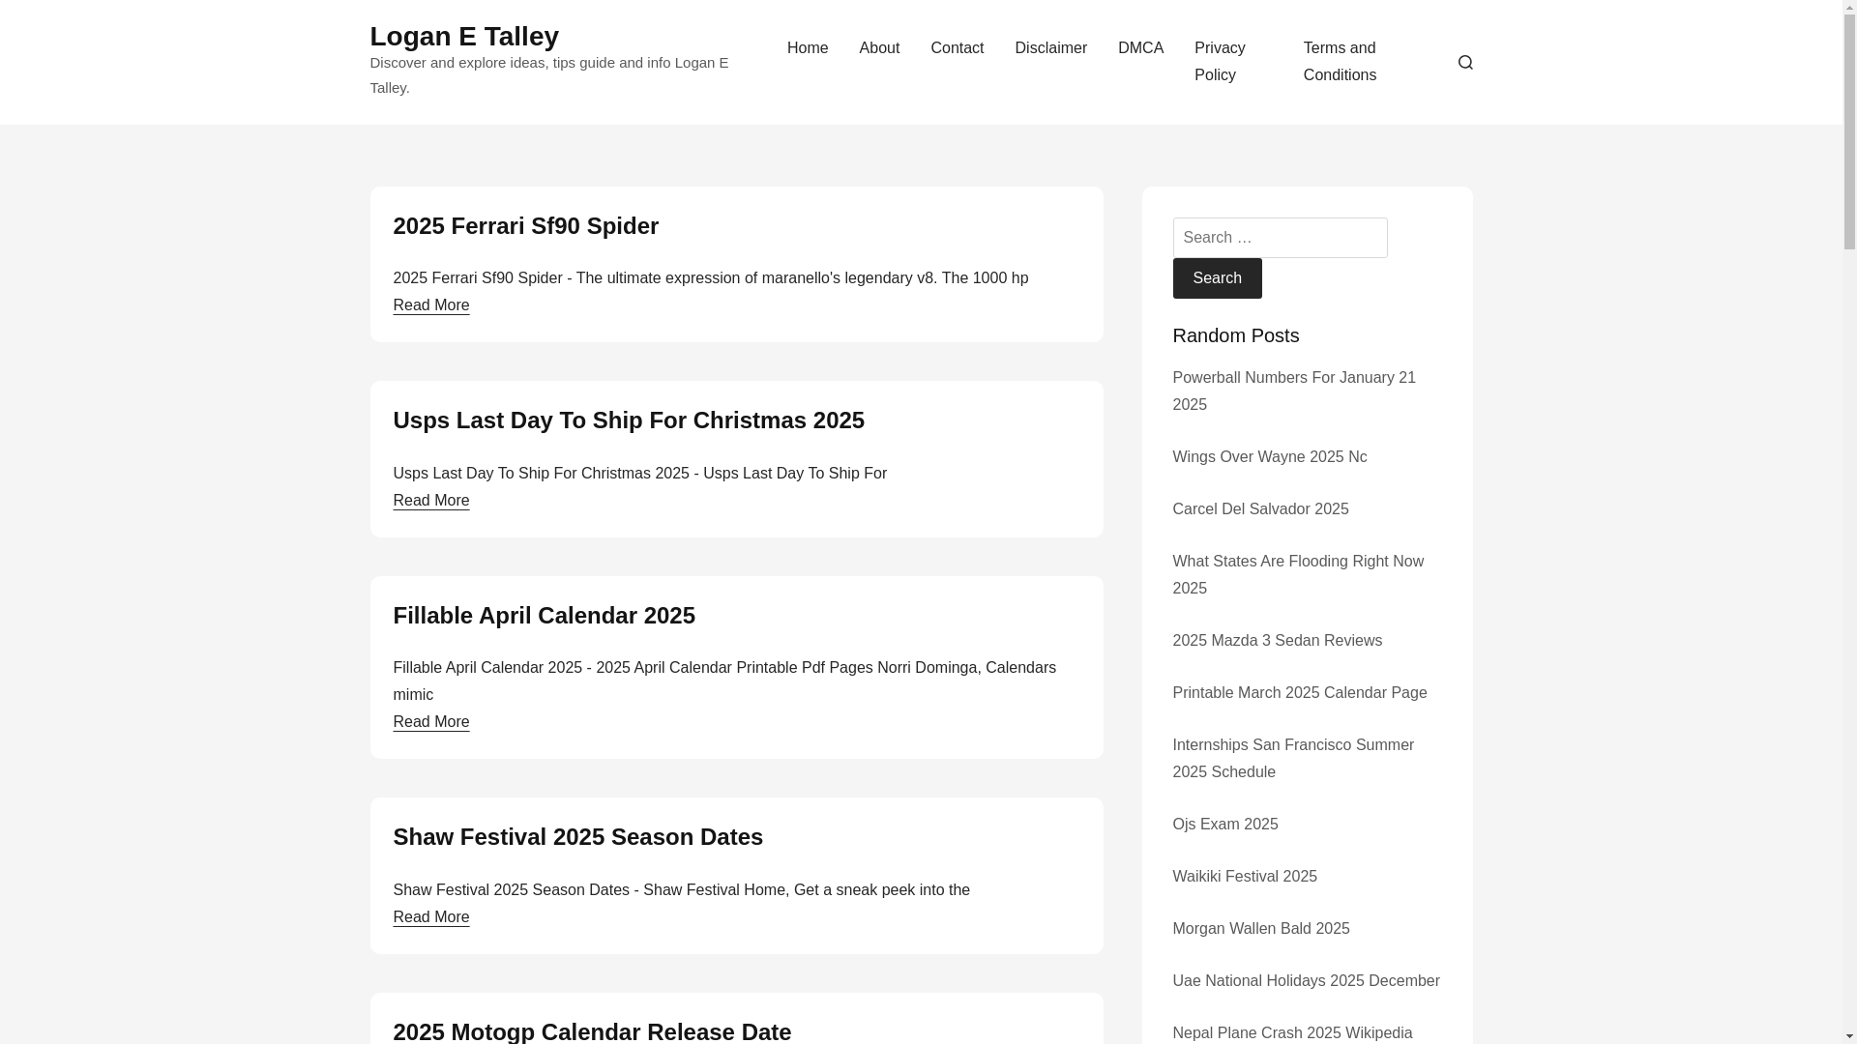Open Terms and Conditions page
1857x1044 pixels.
click(x=1340, y=62)
